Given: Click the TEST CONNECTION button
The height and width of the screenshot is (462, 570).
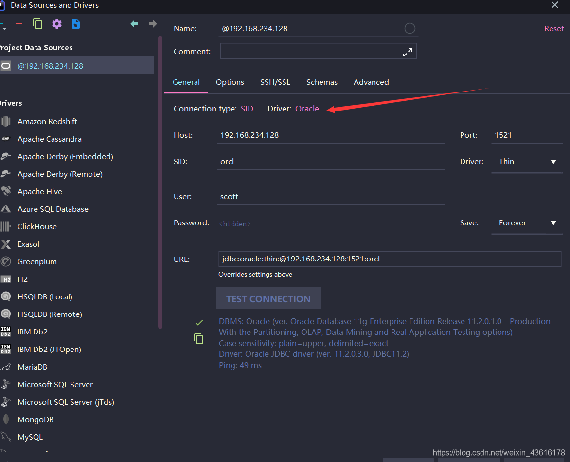Looking at the screenshot, I should click(x=268, y=298).
